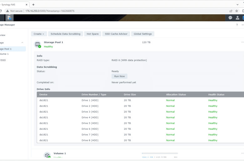Open the user account icon
This screenshot has height=161, width=244.
(237, 18)
